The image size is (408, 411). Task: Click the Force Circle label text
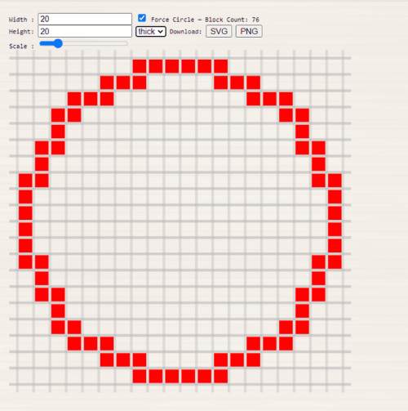click(x=172, y=20)
